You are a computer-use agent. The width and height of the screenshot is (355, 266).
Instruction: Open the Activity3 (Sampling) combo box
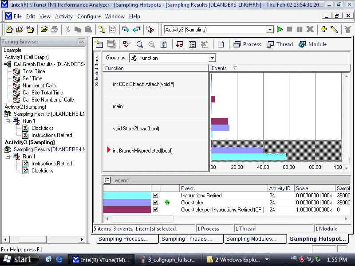pyautogui.click(x=270, y=30)
